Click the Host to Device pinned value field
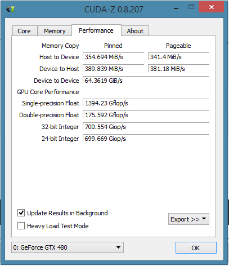The image size is (229, 266). point(113,57)
